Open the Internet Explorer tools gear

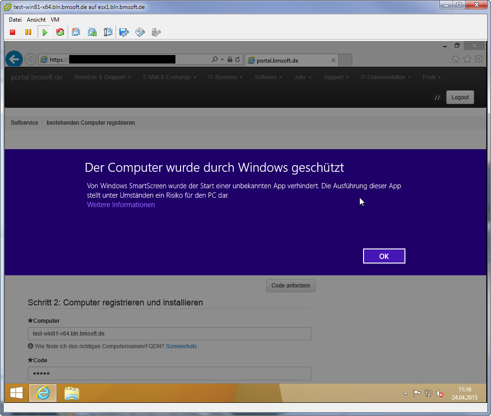[x=479, y=59]
